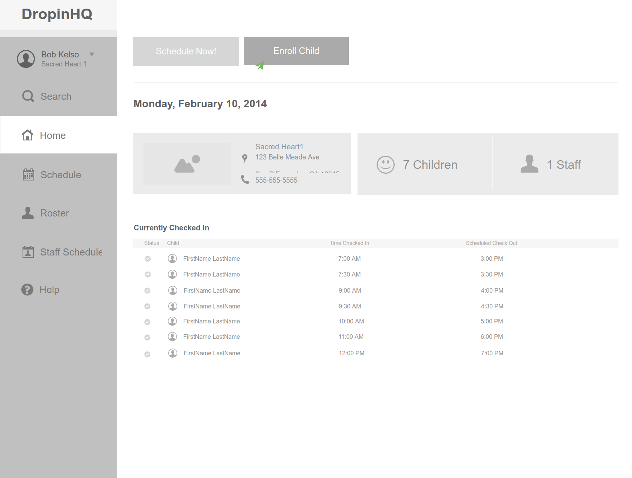632x478 pixels.
Task: Click the Help question mark icon
Action: tap(27, 289)
